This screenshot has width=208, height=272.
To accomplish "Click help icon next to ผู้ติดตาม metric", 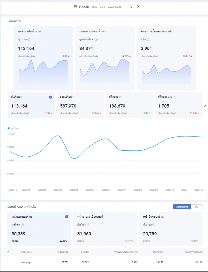I will 120,97.
